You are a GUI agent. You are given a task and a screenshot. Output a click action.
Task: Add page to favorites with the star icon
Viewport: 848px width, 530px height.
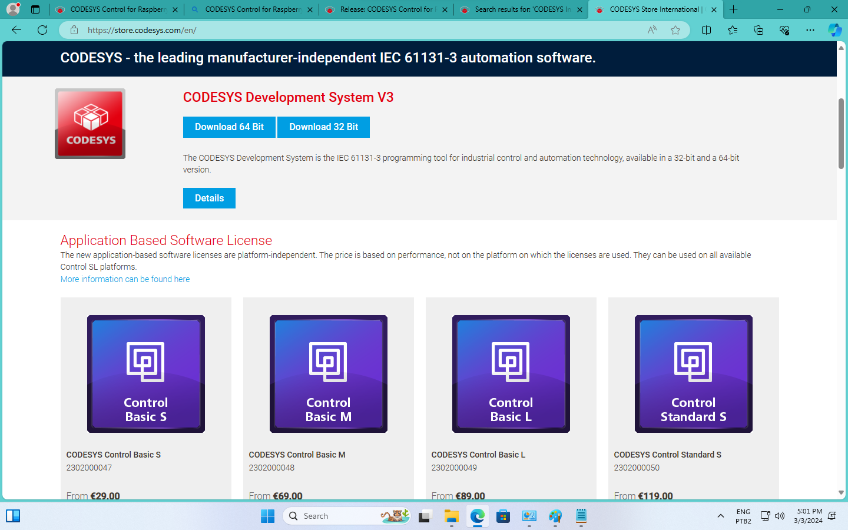pyautogui.click(x=675, y=30)
